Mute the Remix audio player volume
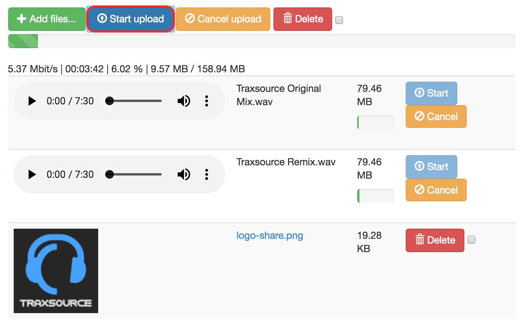525x326 pixels. (183, 175)
